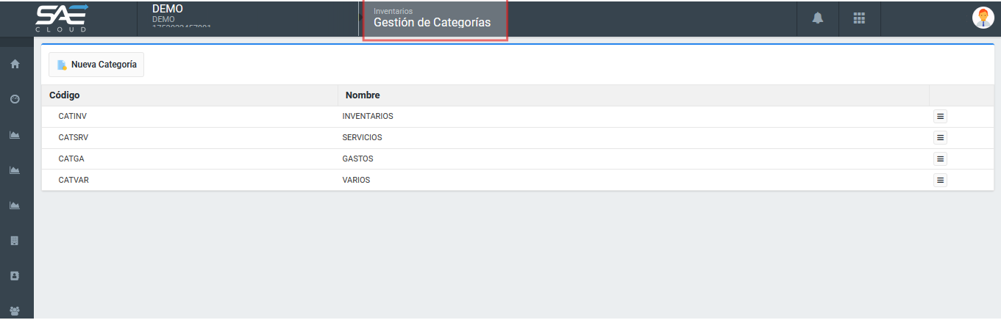Open the options menu for INVENTARIOS row
The height and width of the screenshot is (320, 1001).
point(940,116)
